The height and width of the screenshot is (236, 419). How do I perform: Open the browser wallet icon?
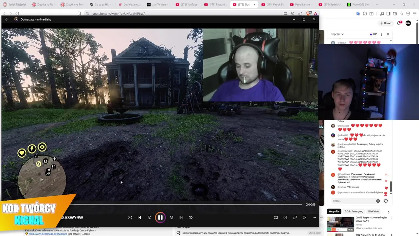tap(395, 14)
